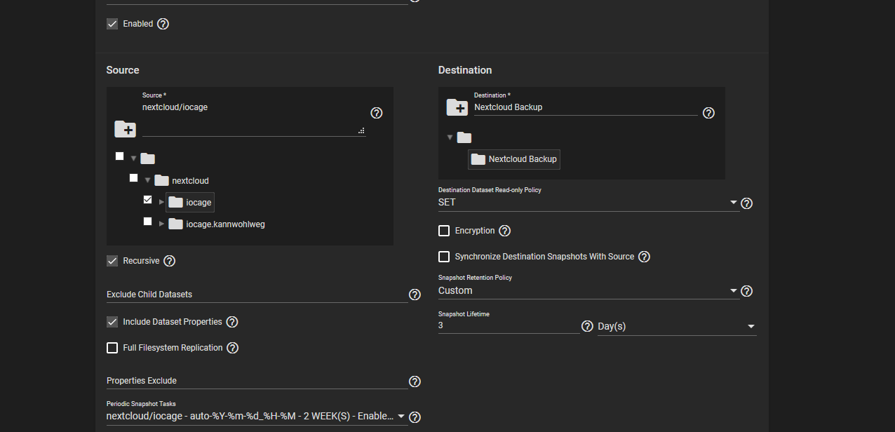The height and width of the screenshot is (432, 895).
Task: Click the Nextcloud Backup folder icon
Action: 478,159
